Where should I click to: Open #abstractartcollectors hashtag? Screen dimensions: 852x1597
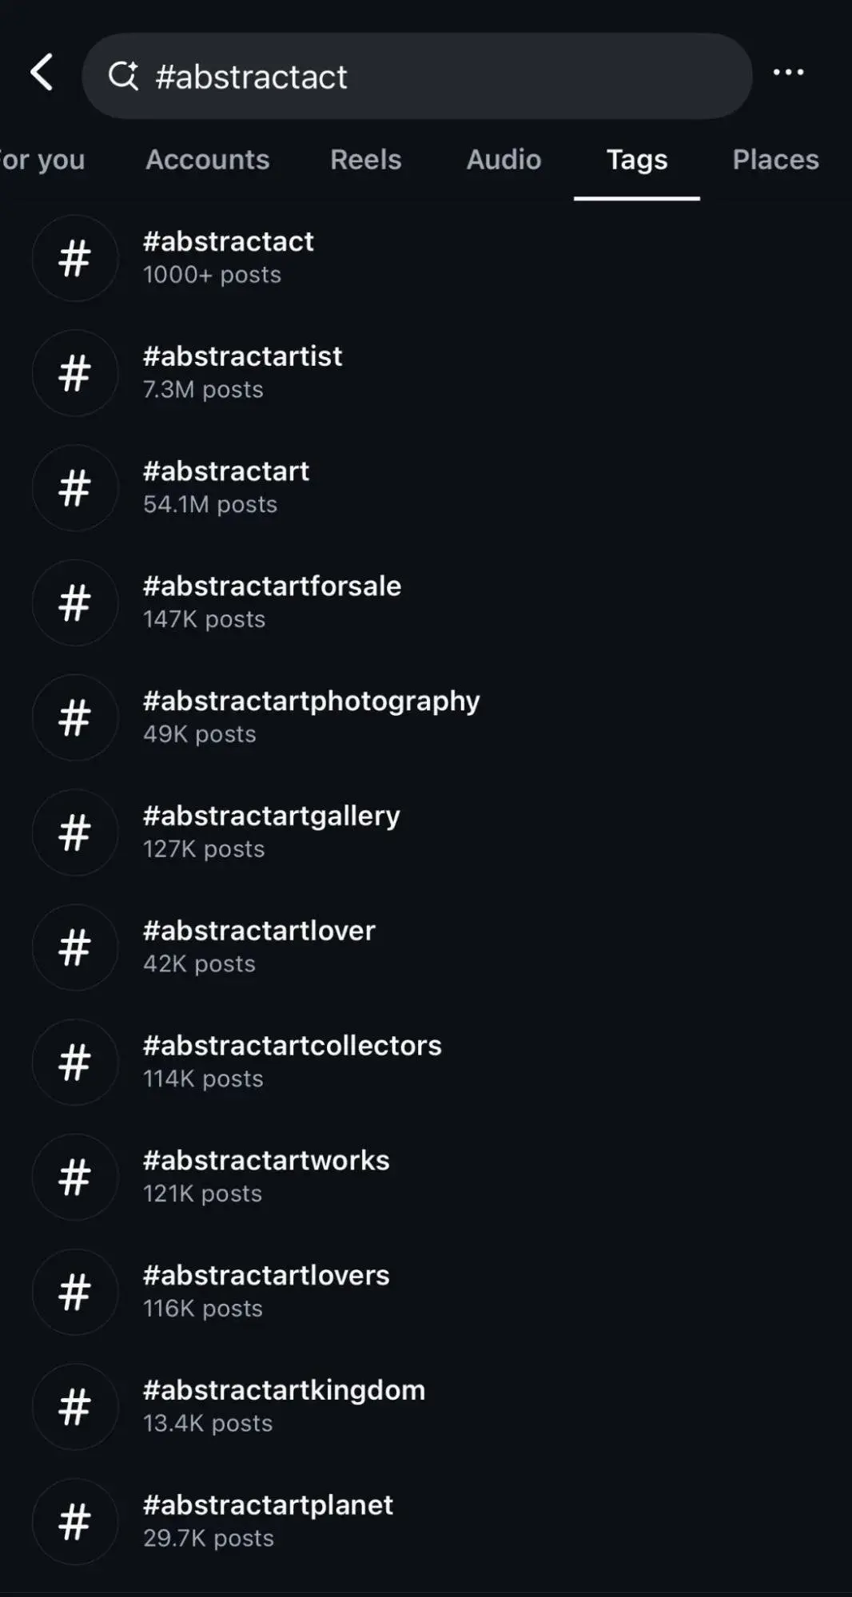(292, 1061)
